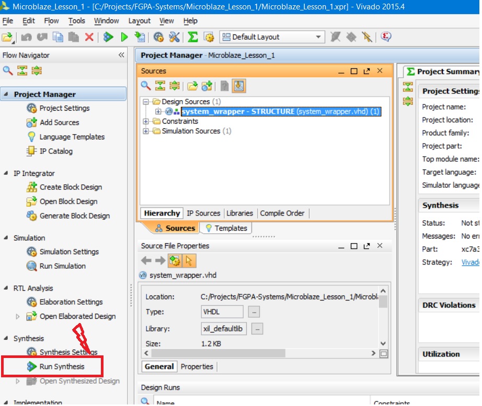Click Create Block Design
Image resolution: width=482 pixels, height=406 pixels.
(x=71, y=187)
